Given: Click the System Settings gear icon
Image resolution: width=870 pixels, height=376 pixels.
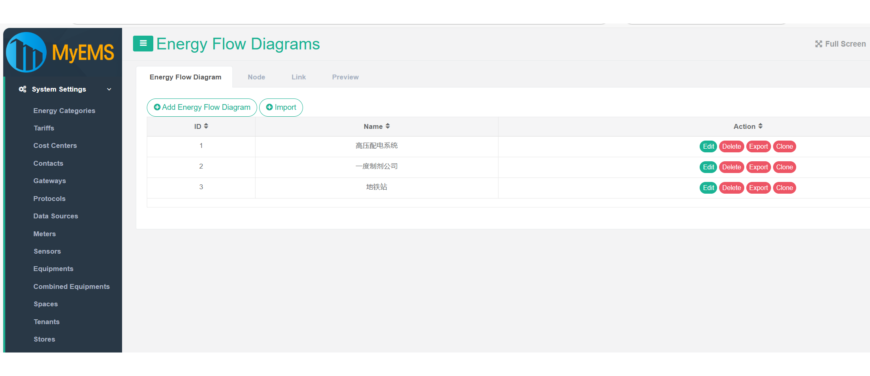Looking at the screenshot, I should (x=23, y=89).
